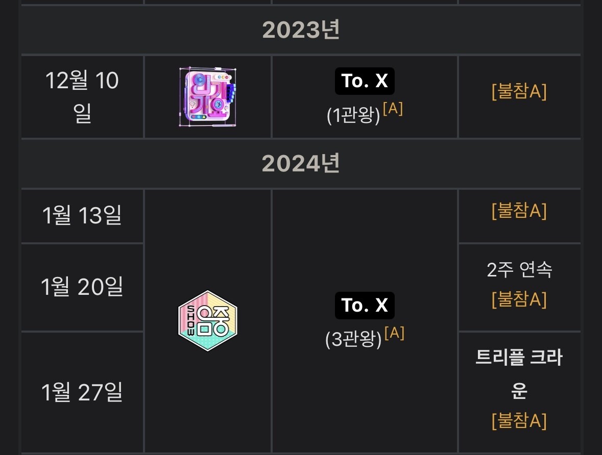Screen dimensions: 602x455
Task: Click [불참A] under 트리플 크라운
Action: point(519,421)
